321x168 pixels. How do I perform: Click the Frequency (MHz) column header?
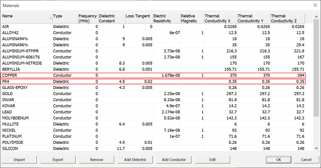point(88,18)
